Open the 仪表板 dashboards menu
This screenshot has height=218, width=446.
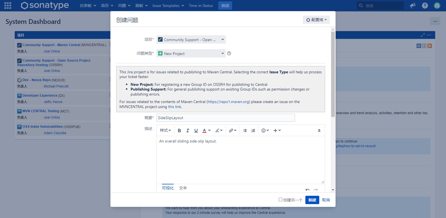coord(88,6)
